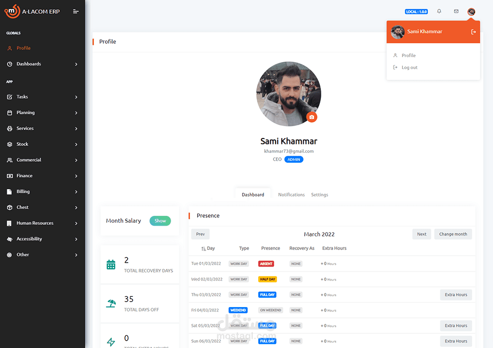493x348 pixels.
Task: Click the March 2022 month heading
Action: click(319, 234)
